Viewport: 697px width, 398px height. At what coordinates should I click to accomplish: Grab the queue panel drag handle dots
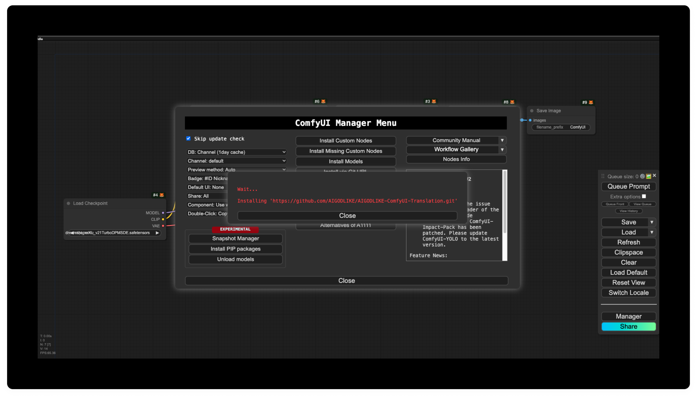603,176
